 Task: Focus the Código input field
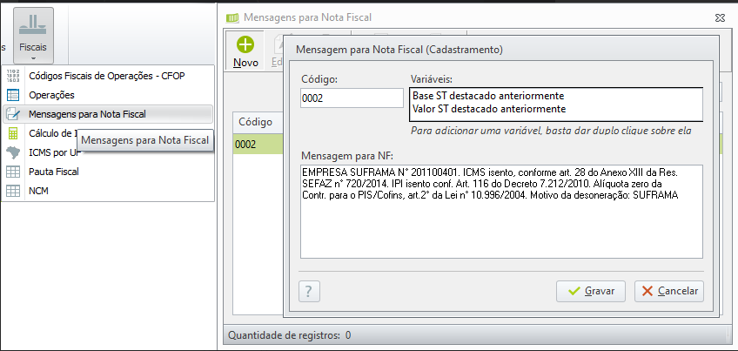click(x=351, y=98)
